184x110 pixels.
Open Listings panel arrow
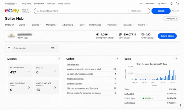(59, 59)
